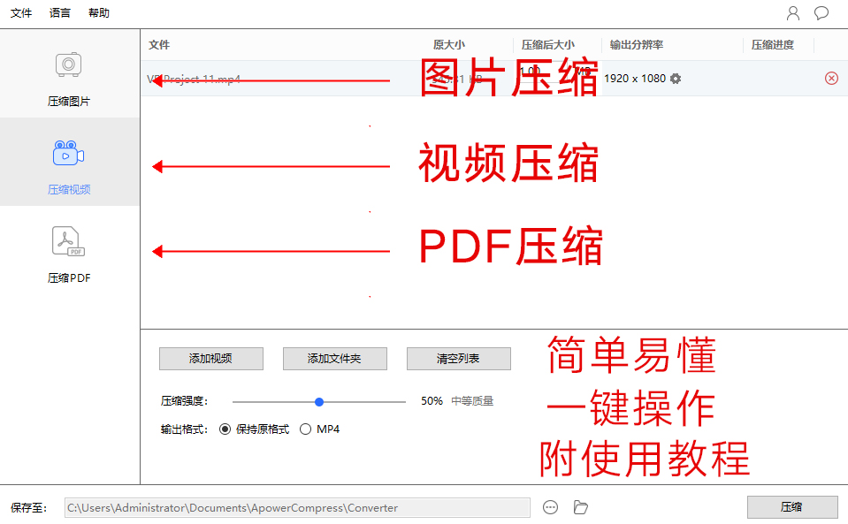Image resolution: width=848 pixels, height=524 pixels.
Task: Click the browse ellipsis icon beside path
Action: click(551, 508)
